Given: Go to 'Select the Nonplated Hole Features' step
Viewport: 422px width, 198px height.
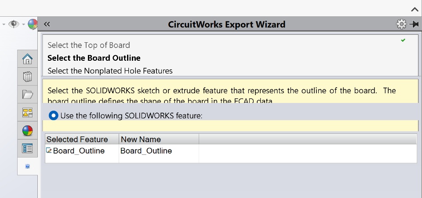Looking at the screenshot, I should tap(110, 70).
